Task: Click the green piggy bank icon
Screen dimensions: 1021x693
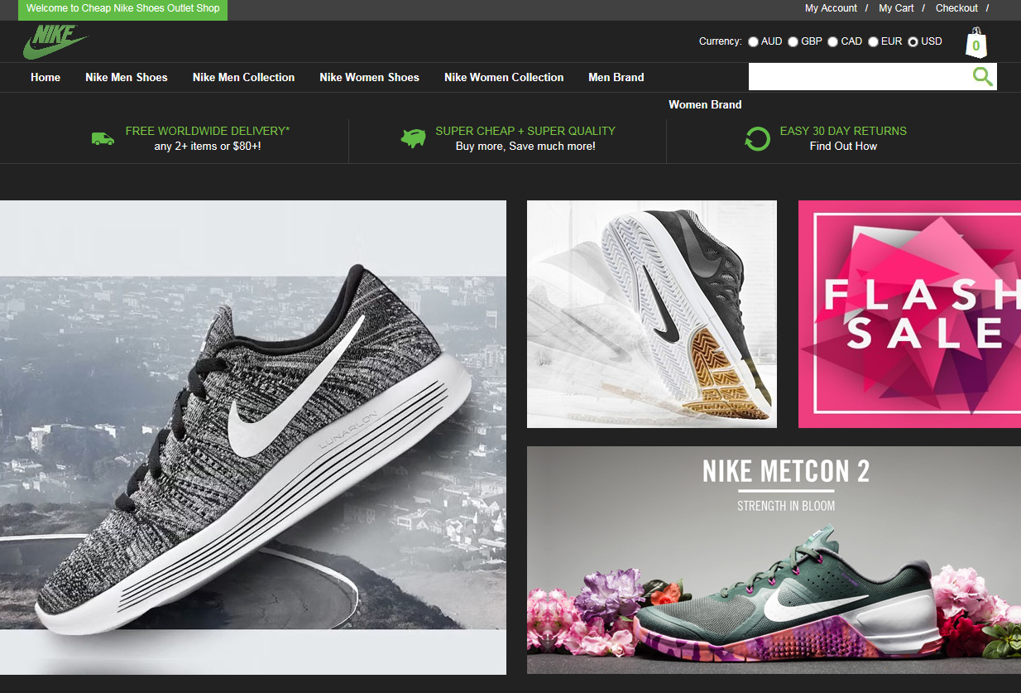Action: tap(413, 138)
